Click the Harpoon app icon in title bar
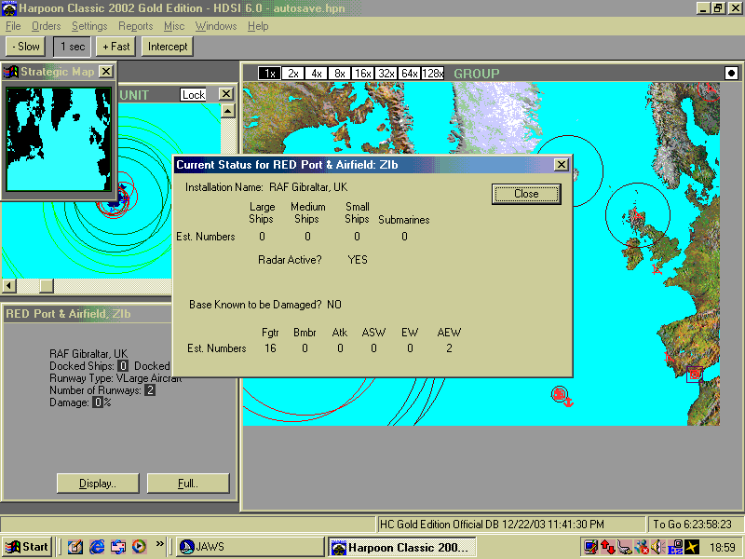745x559 pixels. pyautogui.click(x=9, y=8)
